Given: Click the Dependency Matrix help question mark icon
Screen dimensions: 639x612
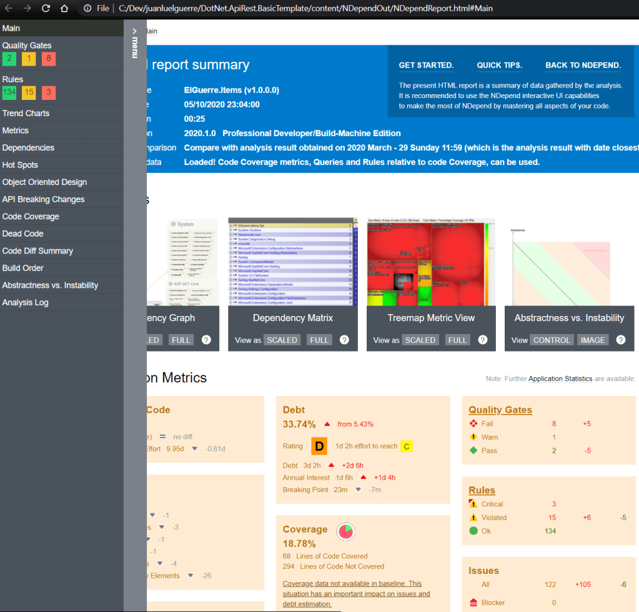Looking at the screenshot, I should [344, 340].
